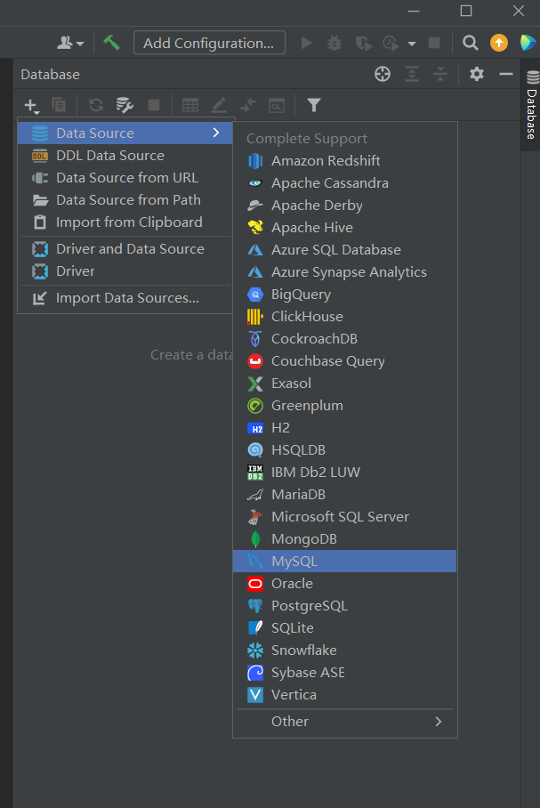The image size is (540, 808).
Task: Select Snowflake
Action: coord(344,650)
